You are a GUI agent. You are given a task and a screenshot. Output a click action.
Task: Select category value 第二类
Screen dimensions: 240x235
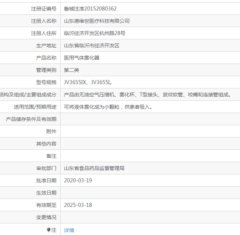pyautogui.click(x=71, y=70)
